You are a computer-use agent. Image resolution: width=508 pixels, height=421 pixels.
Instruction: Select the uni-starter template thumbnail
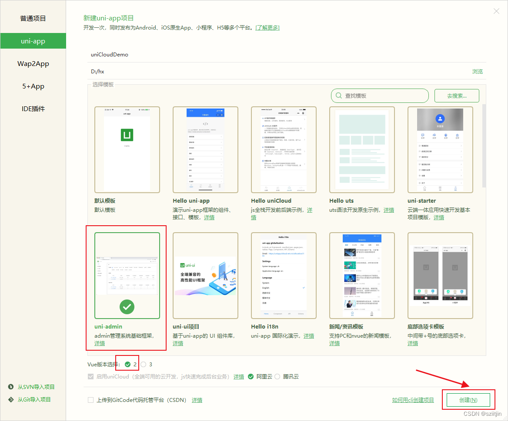click(x=440, y=150)
